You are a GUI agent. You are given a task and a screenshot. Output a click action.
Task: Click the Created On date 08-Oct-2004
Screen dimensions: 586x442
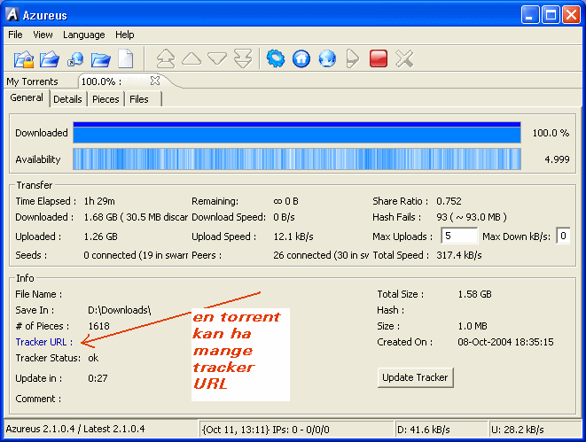coord(505,342)
